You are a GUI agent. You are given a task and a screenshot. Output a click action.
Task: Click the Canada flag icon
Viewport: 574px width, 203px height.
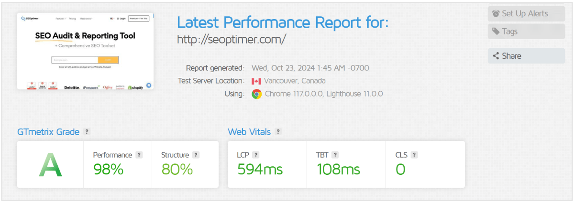click(x=256, y=81)
